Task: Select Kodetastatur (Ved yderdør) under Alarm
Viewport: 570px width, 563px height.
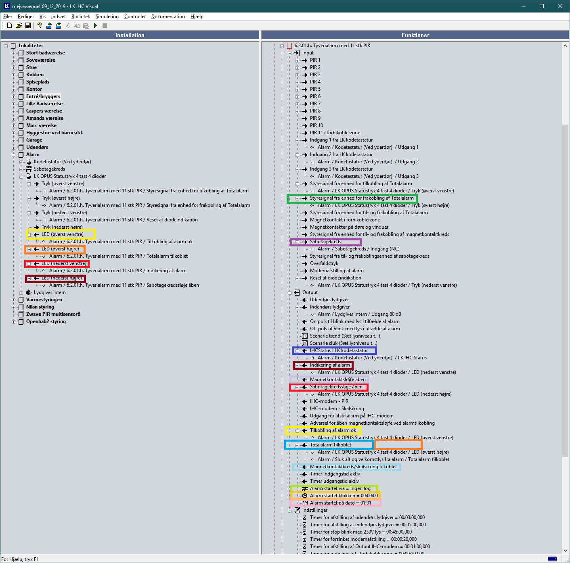Action: click(62, 162)
